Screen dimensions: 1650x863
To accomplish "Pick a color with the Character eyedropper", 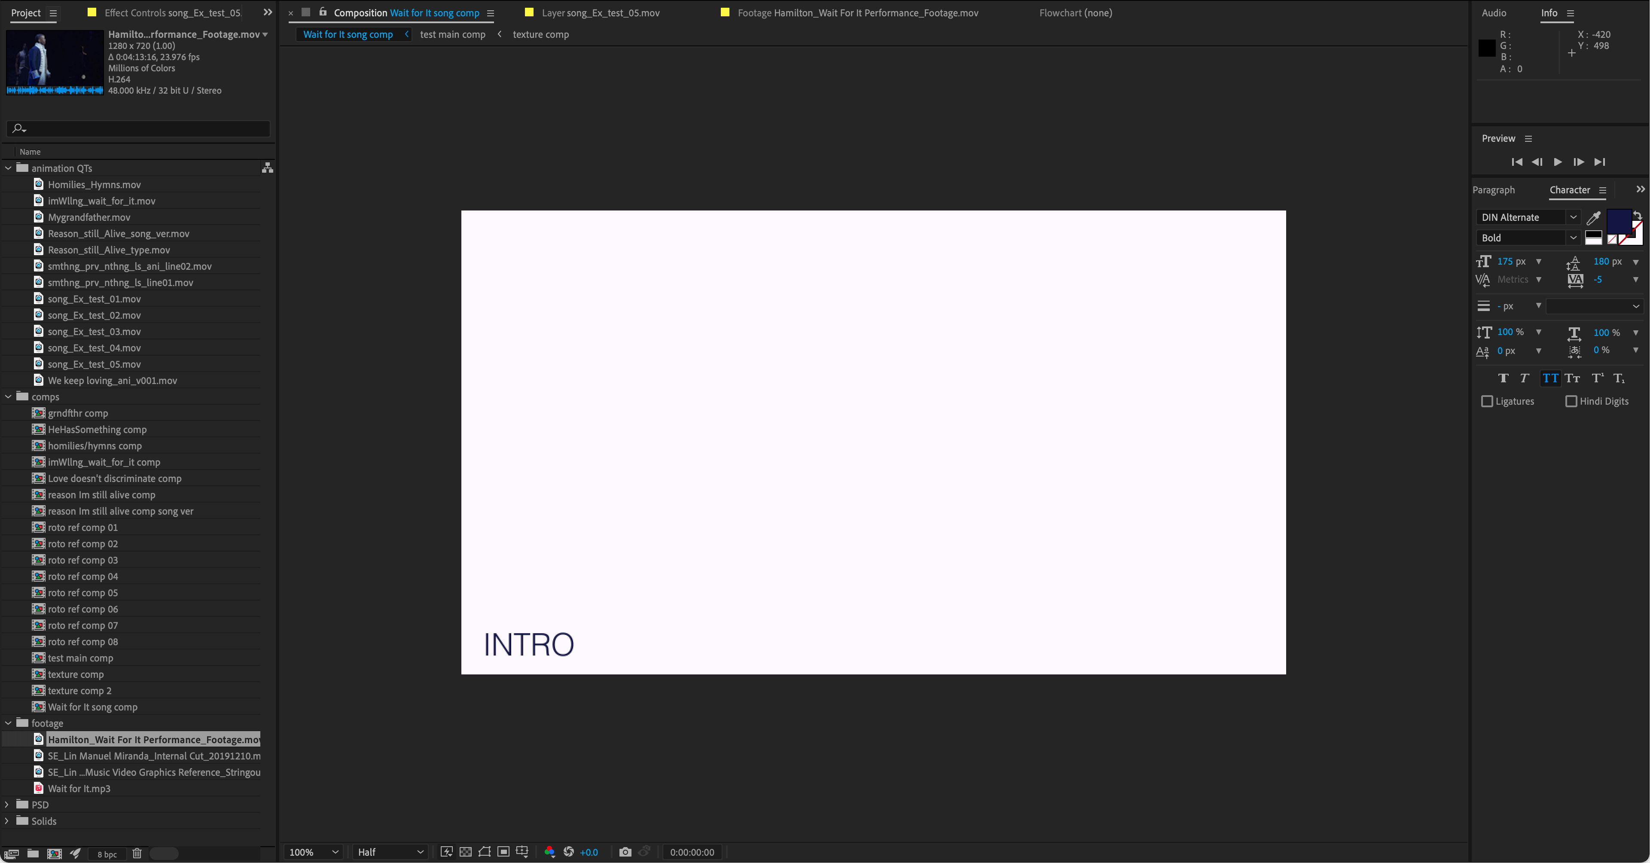I will click(x=1594, y=218).
